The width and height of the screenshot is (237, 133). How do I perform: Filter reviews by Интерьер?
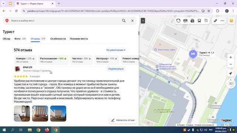click(107, 60)
